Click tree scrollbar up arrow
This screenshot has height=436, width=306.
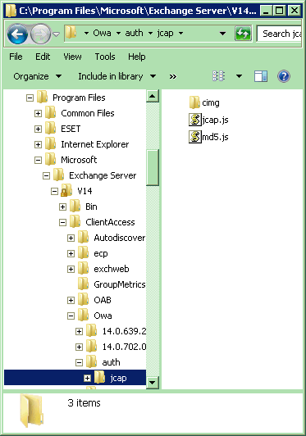tap(153, 96)
